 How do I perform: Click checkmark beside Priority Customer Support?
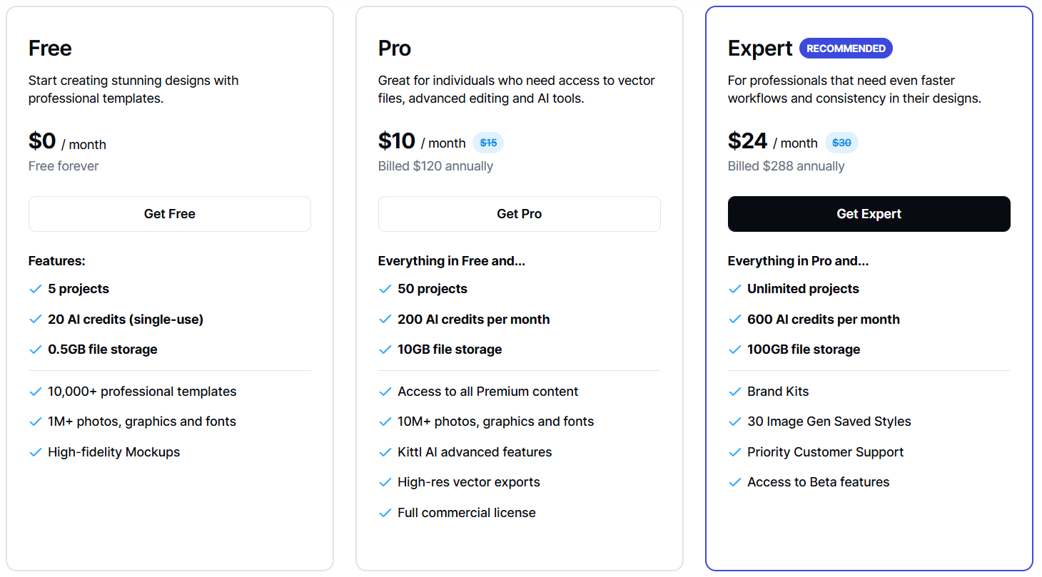coord(734,452)
